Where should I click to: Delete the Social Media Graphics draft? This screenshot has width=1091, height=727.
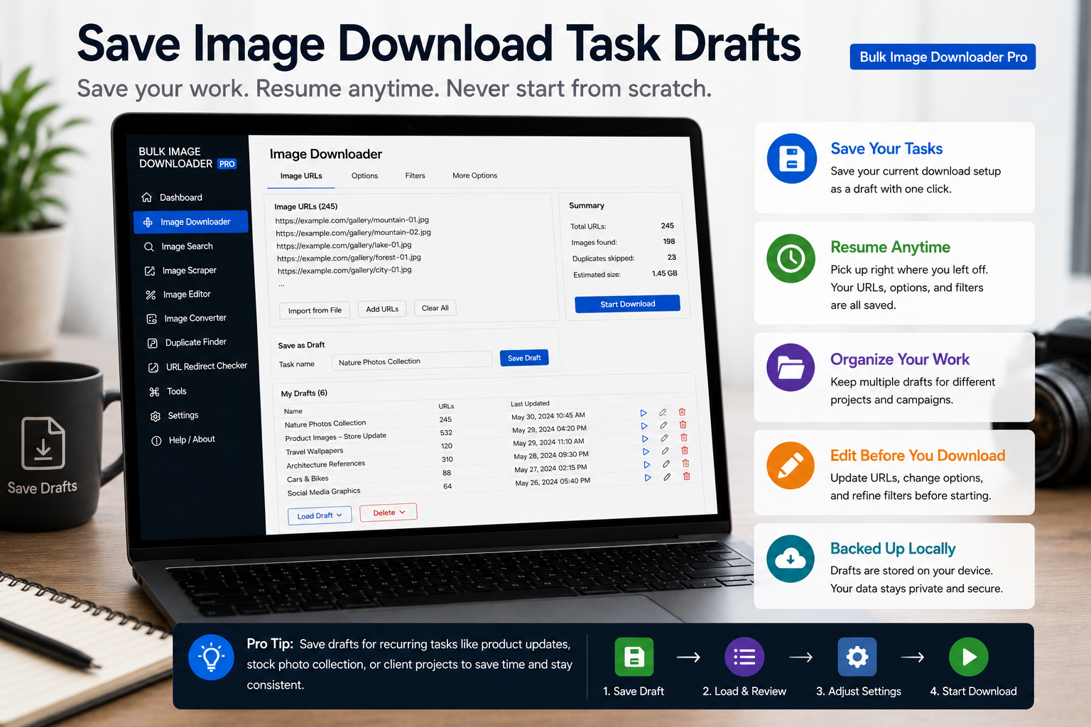686,476
